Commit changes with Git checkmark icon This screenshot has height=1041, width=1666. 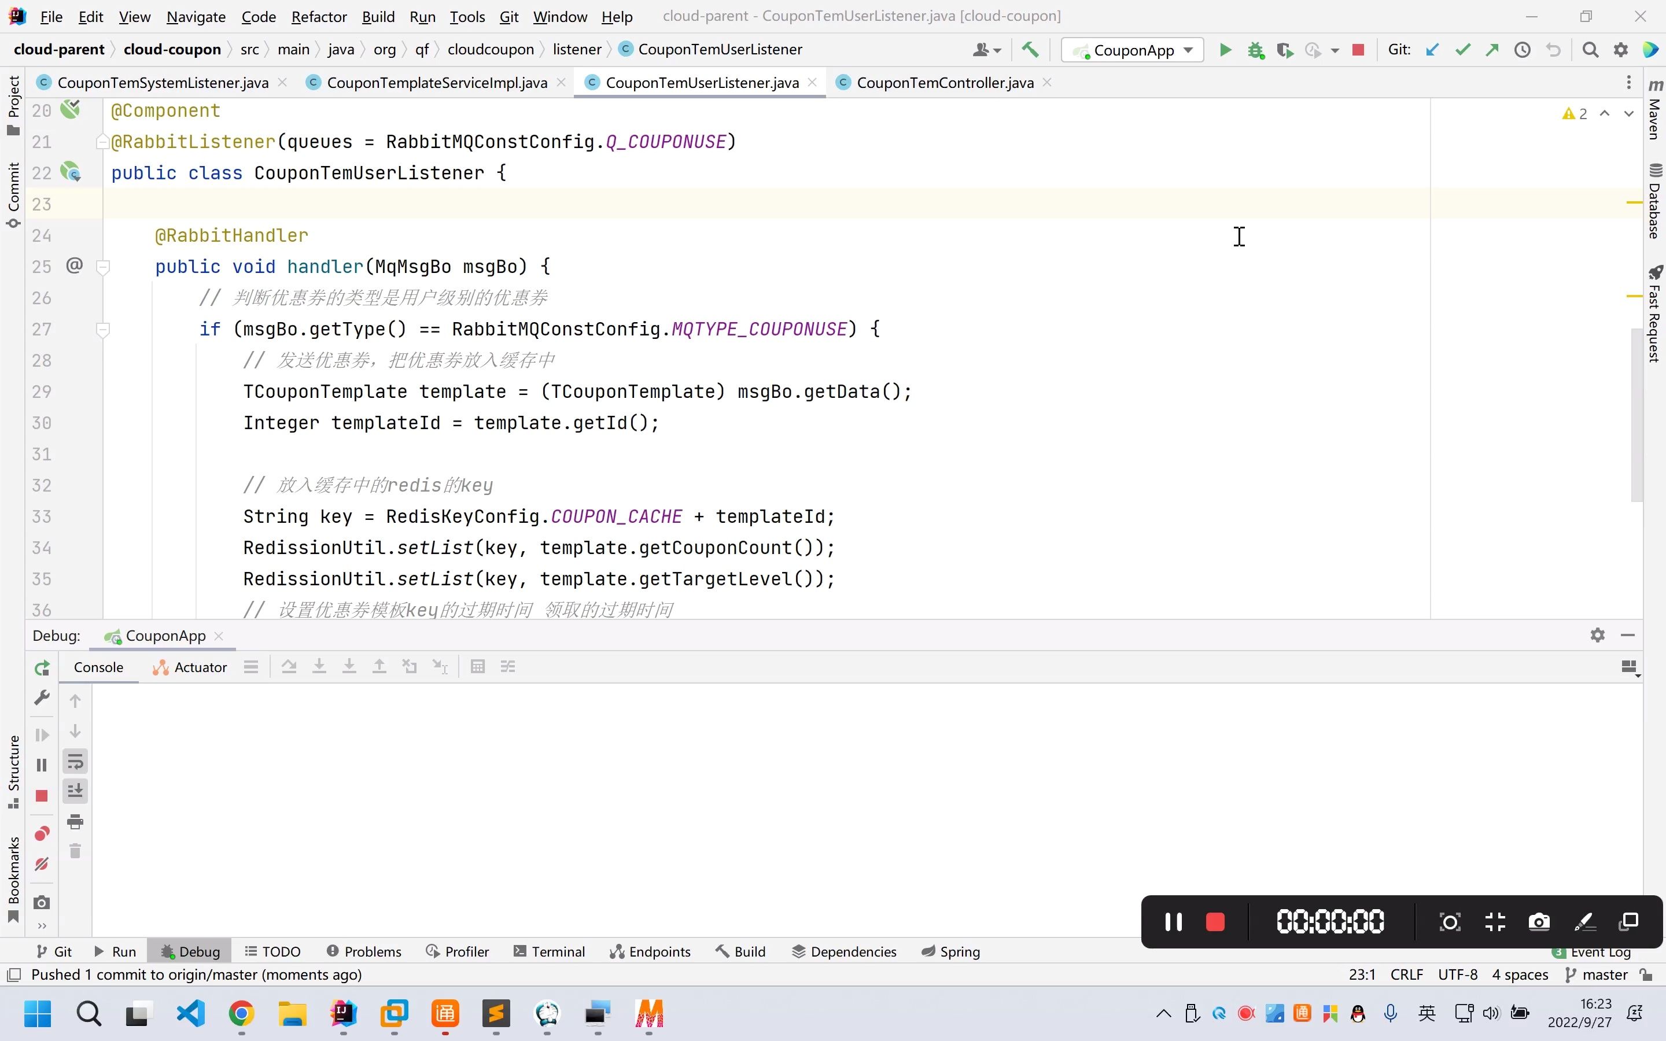(1463, 50)
